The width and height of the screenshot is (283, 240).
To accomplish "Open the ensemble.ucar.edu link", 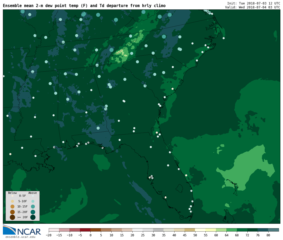I will [20, 237].
